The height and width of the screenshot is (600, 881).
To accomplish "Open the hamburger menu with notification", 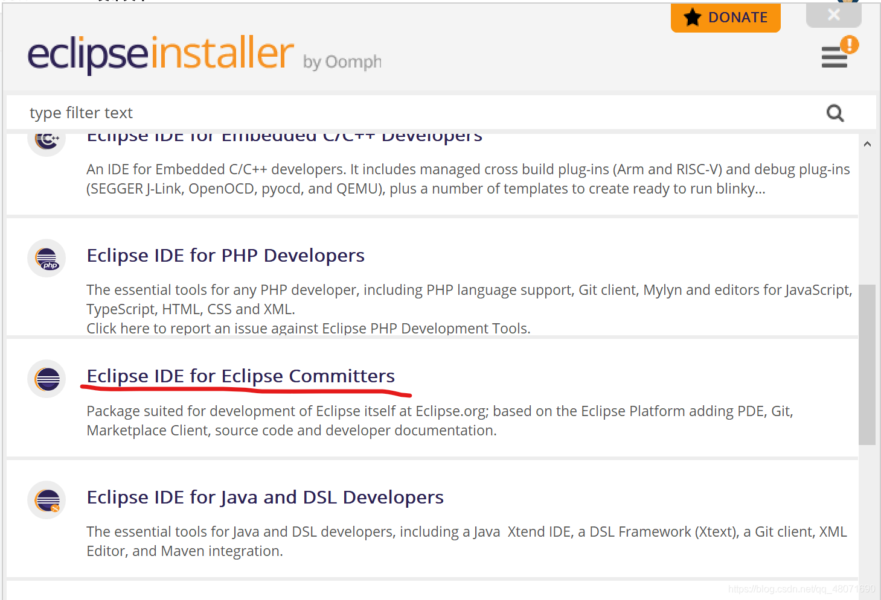I will pyautogui.click(x=839, y=53).
